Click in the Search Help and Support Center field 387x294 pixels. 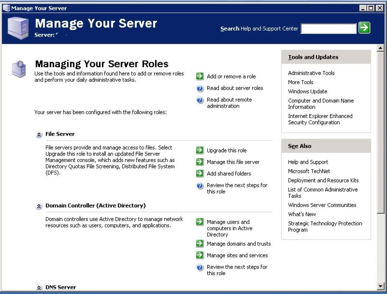point(329,29)
